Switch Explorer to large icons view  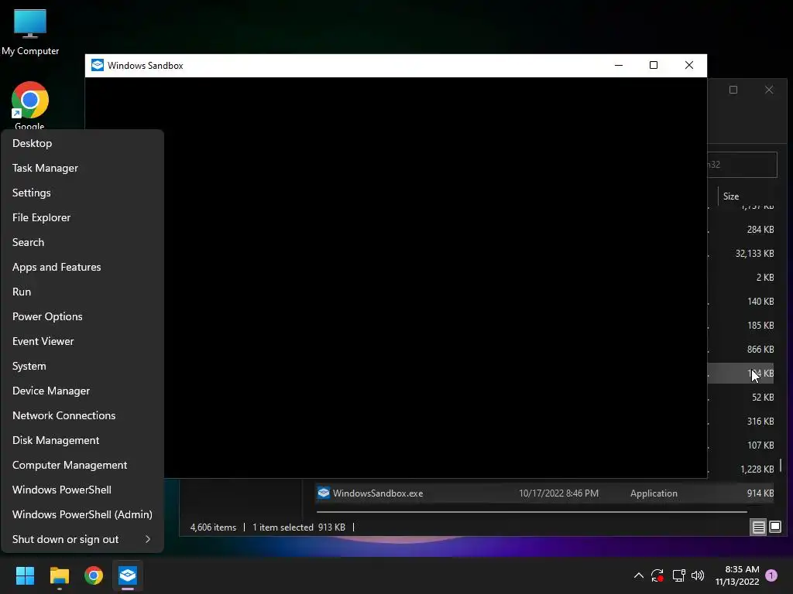point(774,527)
